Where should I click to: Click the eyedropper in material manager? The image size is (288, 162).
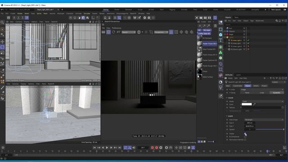pyautogui.click(x=208, y=26)
